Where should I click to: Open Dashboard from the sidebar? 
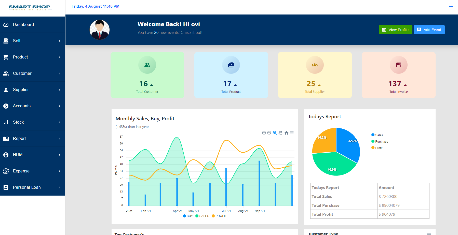tap(23, 25)
